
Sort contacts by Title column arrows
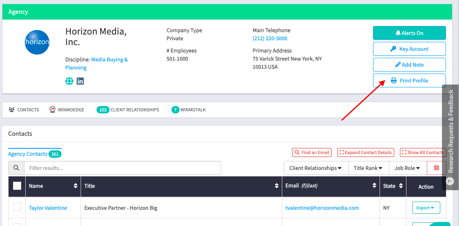(x=277, y=186)
